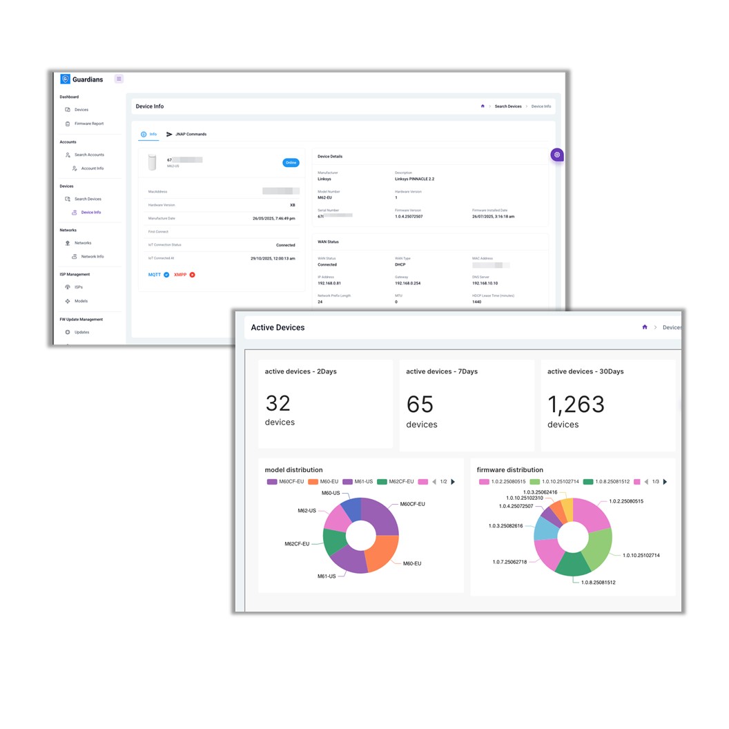Click the MQTT blue checkmark status icon

(166, 275)
